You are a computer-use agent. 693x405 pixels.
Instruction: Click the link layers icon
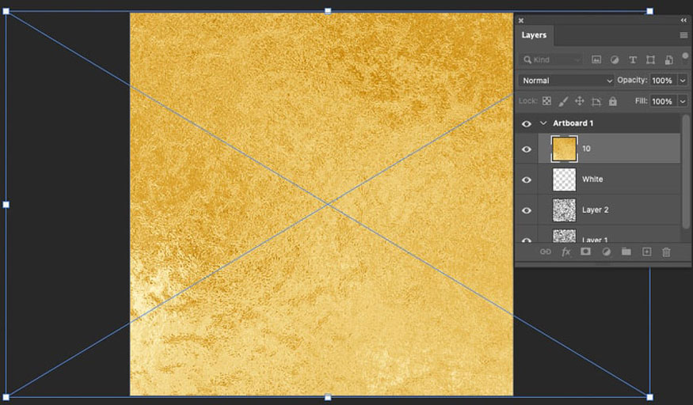pos(546,252)
